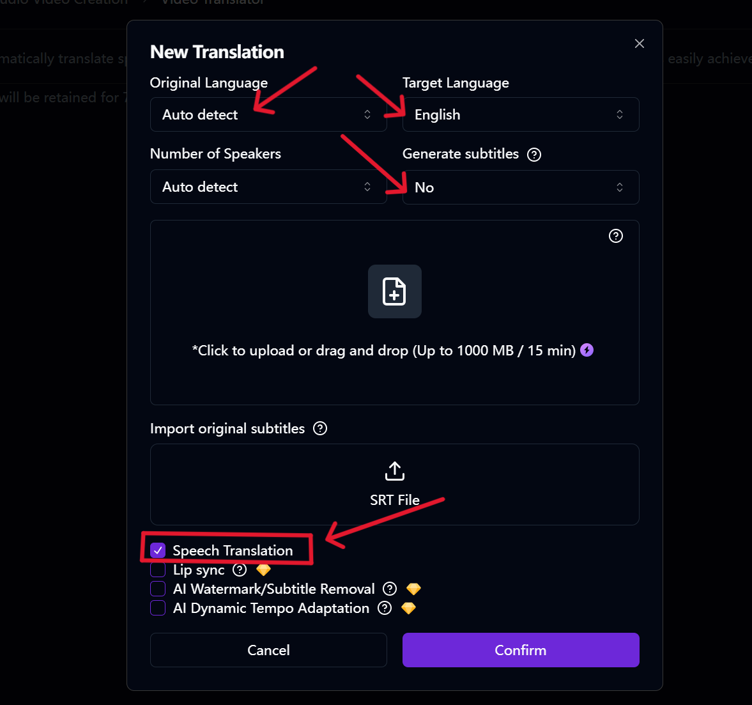Viewport: 752px width, 705px height.
Task: Expand the Number of Speakers dropdown
Action: pyautogui.click(x=268, y=187)
